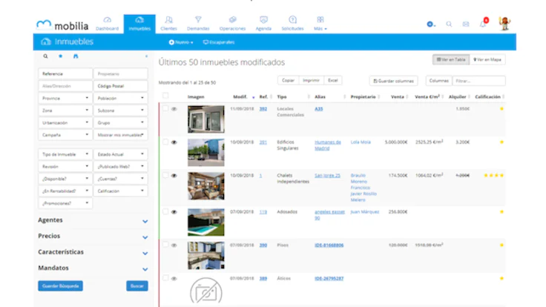Image resolution: width=546 pixels, height=307 pixels.
Task: Toggle the eye icon for San Jorge 25
Action: (174, 176)
